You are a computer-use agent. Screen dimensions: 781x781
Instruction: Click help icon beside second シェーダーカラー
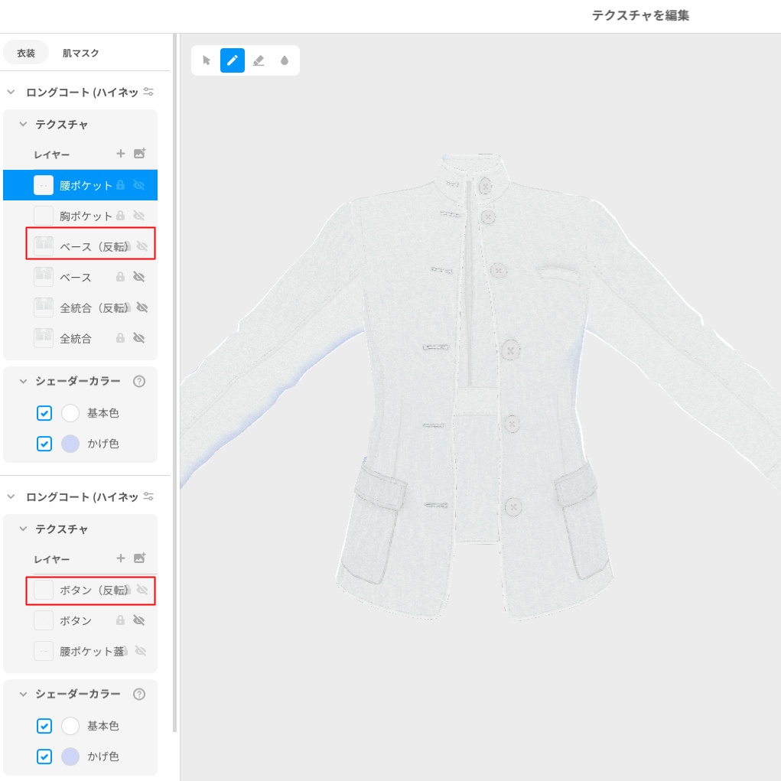point(138,695)
